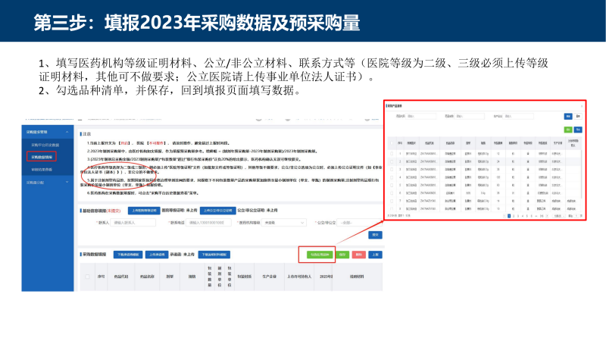Collapse the 采购需求管理 sidebar section

pos(65,132)
